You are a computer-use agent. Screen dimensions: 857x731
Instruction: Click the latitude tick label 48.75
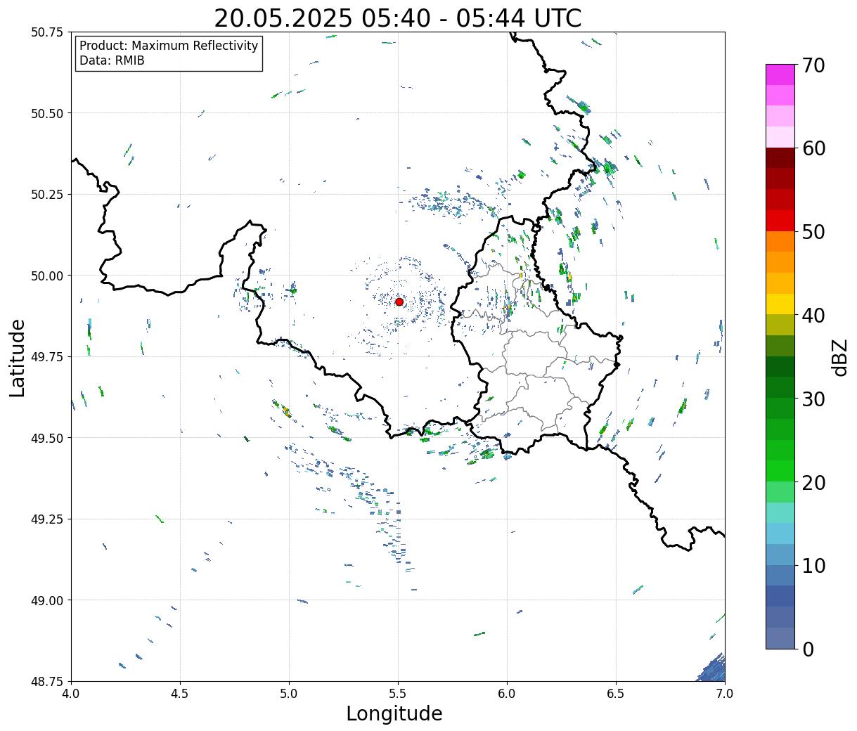46,682
